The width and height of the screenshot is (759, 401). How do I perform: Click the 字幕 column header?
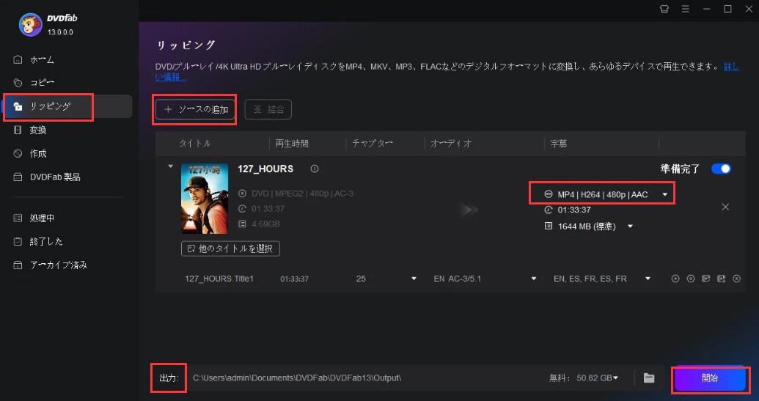[x=559, y=144]
